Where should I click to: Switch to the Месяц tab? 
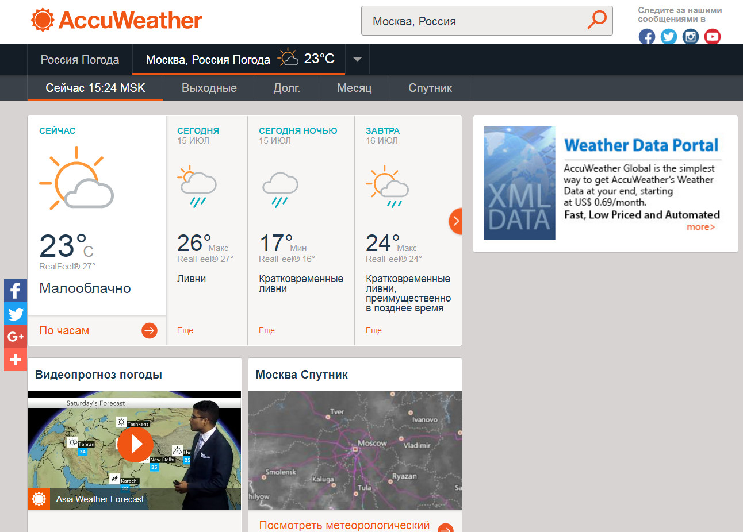(x=354, y=88)
